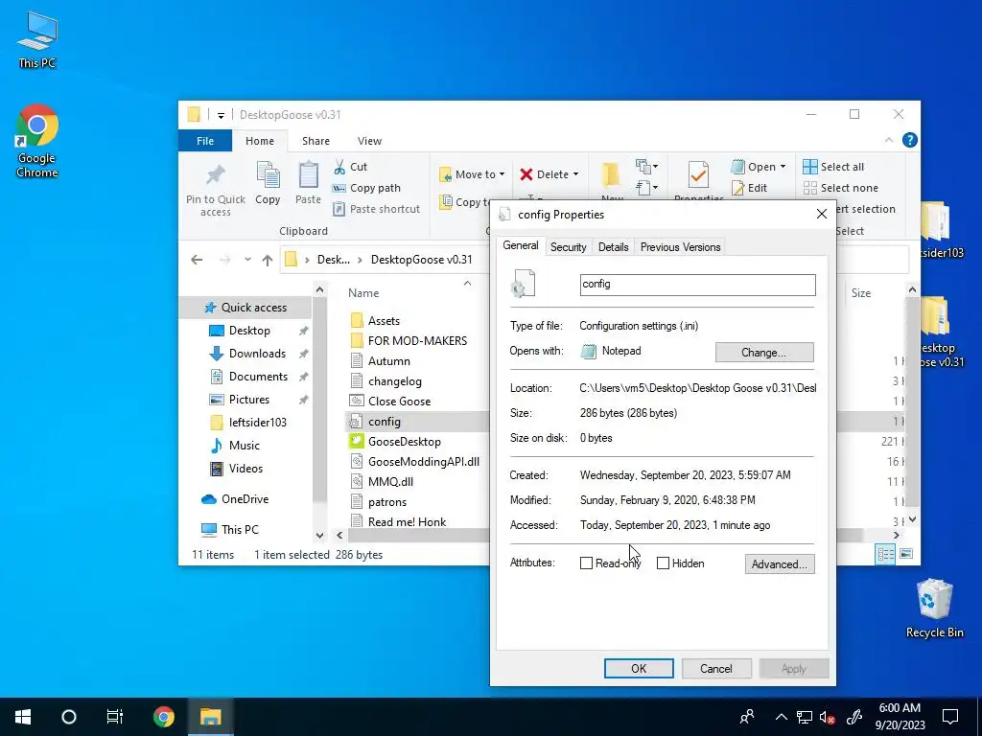
Task: Open the Customize Quick Access Toolbar dropdown
Action: pos(222,115)
